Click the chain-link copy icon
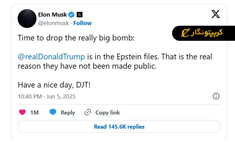This screenshot has height=144, width=235. (88, 112)
